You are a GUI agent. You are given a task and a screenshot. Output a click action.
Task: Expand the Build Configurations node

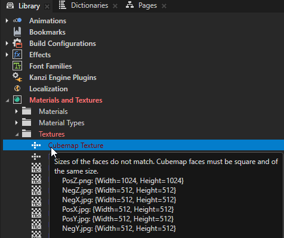7,44
